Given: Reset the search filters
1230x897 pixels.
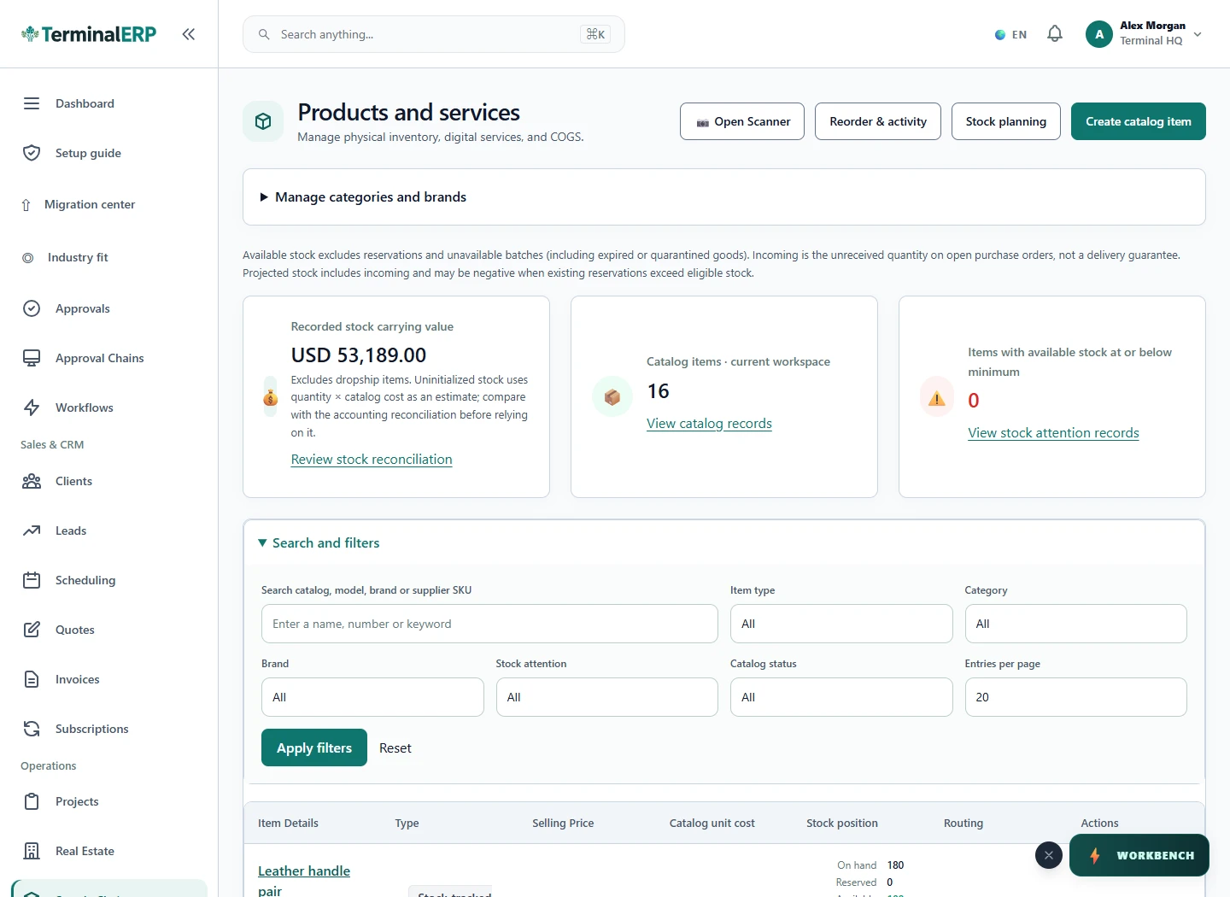Looking at the screenshot, I should [395, 748].
